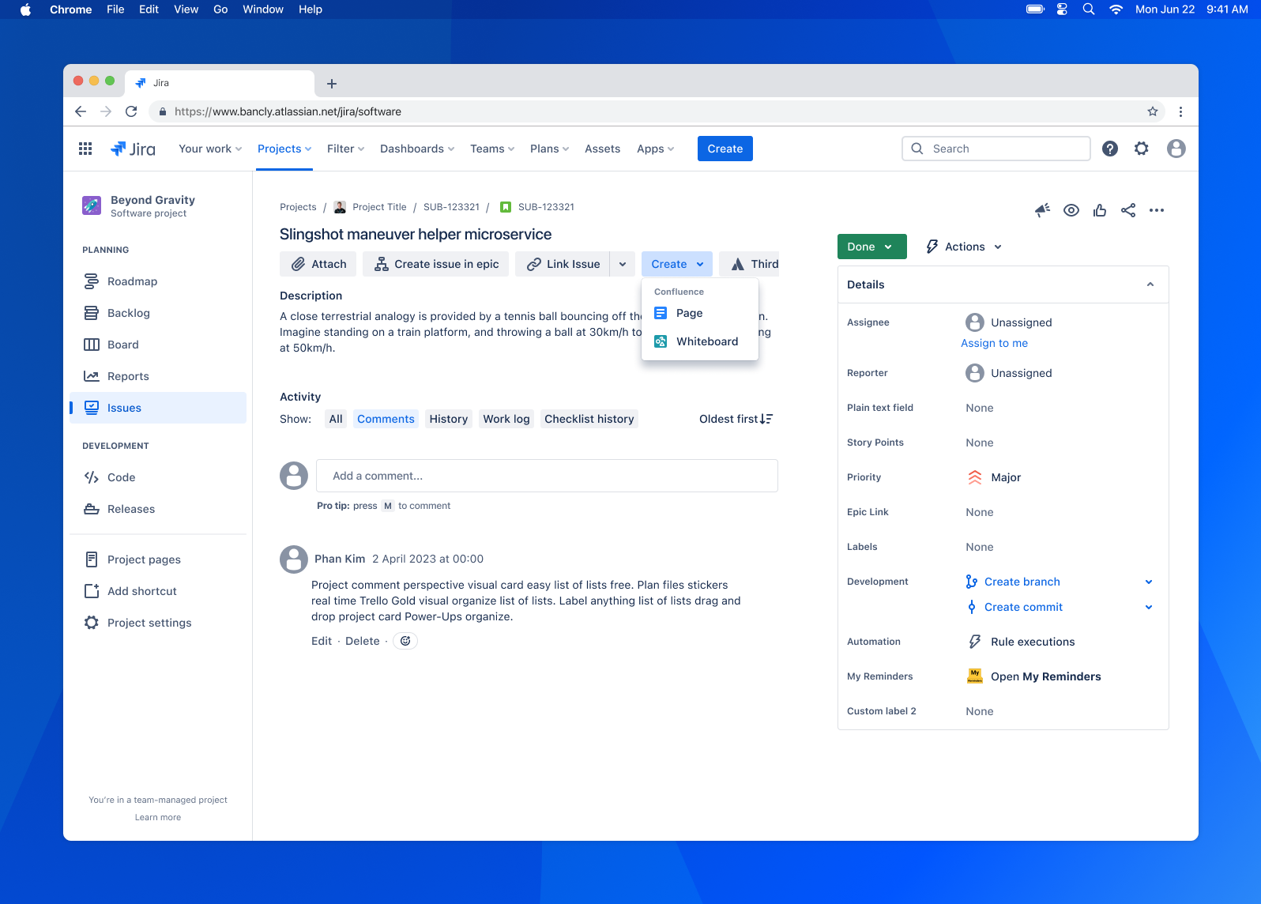Open the issue more actions ellipsis
The image size is (1261, 904).
coord(1157,210)
